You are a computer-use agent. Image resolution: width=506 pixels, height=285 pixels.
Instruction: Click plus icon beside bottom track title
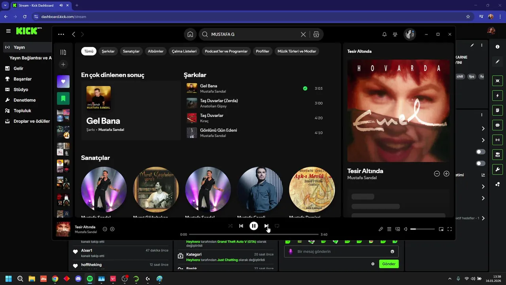[112, 229]
